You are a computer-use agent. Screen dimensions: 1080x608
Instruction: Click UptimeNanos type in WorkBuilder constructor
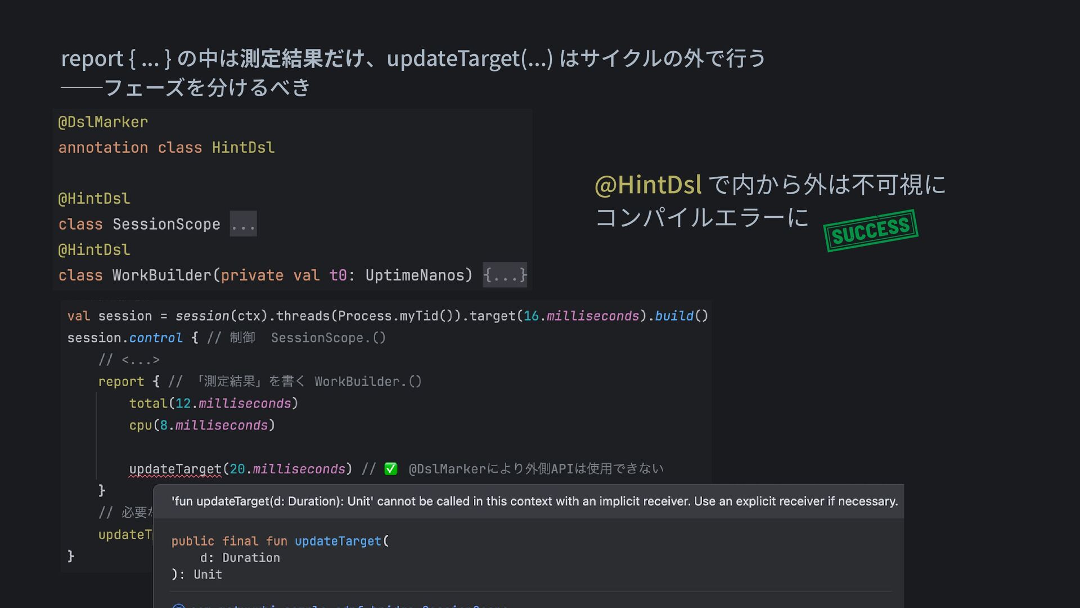(x=415, y=275)
